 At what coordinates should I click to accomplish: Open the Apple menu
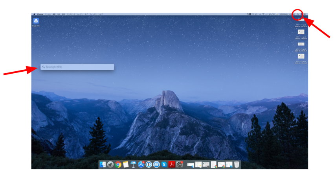click(x=34, y=14)
